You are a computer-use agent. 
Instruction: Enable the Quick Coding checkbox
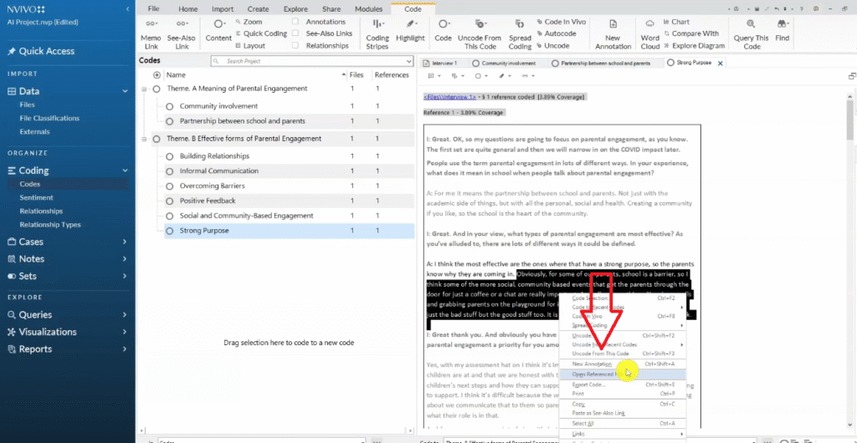(x=295, y=34)
